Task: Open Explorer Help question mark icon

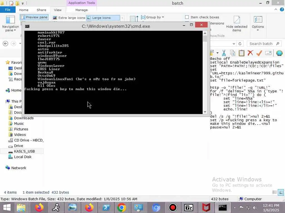Action: (282, 9)
